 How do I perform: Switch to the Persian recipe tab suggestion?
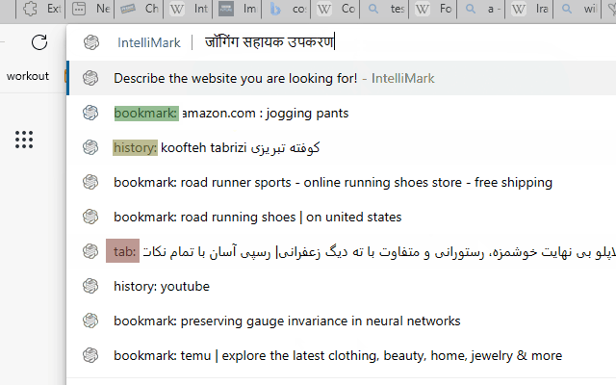[x=342, y=251]
